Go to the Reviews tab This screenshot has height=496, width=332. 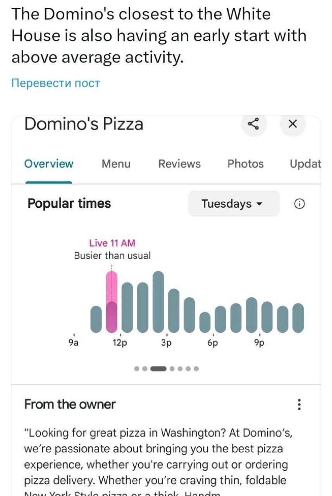pyautogui.click(x=179, y=164)
